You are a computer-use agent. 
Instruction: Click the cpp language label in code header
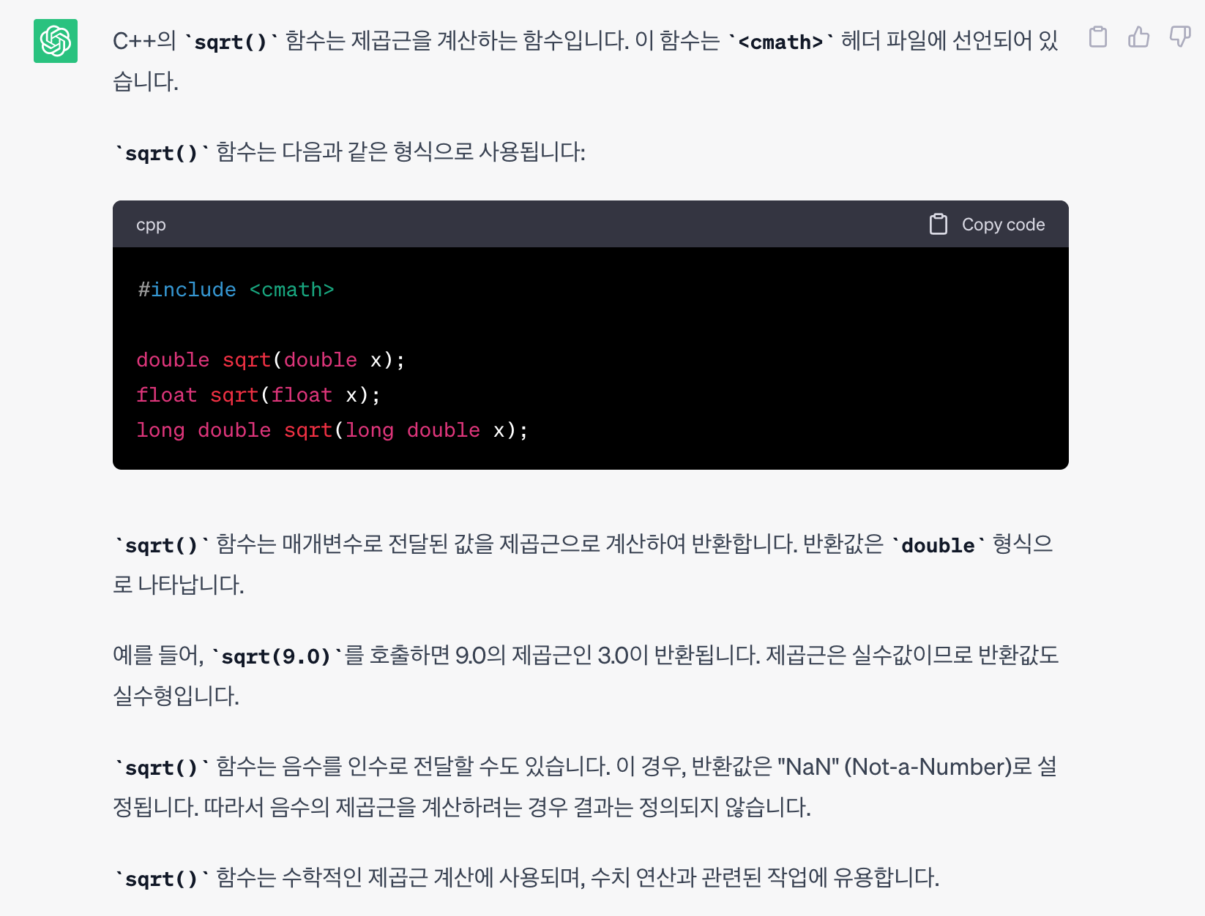click(151, 225)
